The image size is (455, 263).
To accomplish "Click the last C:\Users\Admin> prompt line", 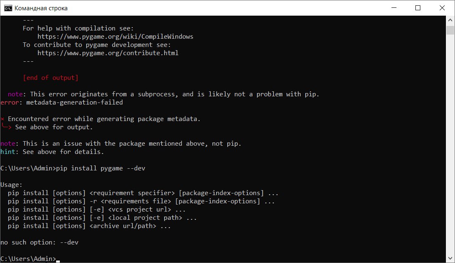I will (28, 259).
